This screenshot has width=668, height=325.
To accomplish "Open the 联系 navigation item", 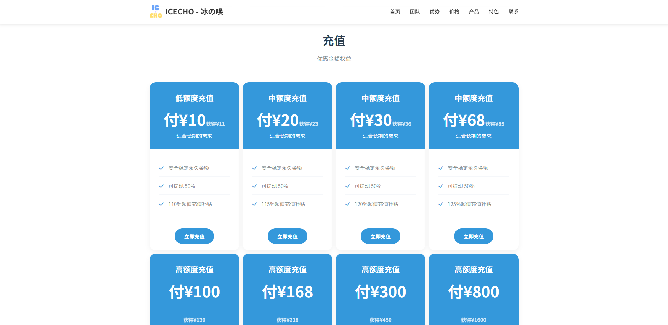I will pos(513,12).
